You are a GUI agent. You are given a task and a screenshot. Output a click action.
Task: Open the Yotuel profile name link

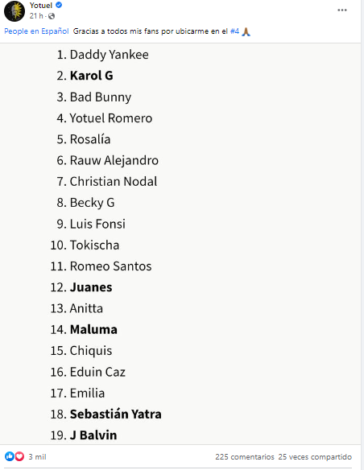[41, 5]
